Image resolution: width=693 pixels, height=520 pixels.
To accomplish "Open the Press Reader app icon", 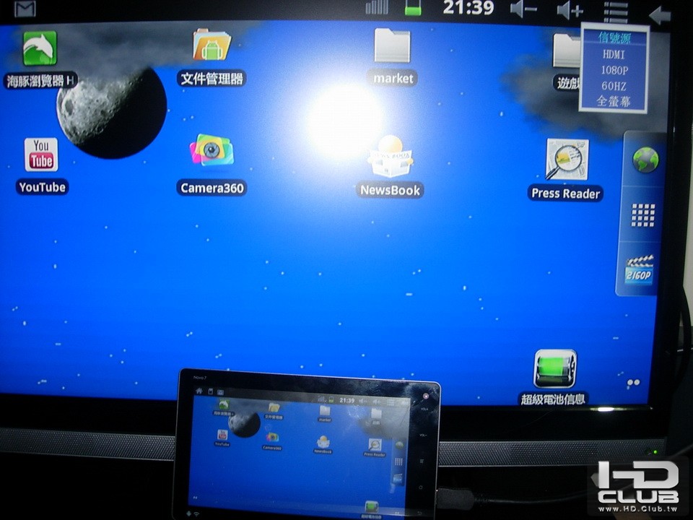I will click(x=567, y=159).
